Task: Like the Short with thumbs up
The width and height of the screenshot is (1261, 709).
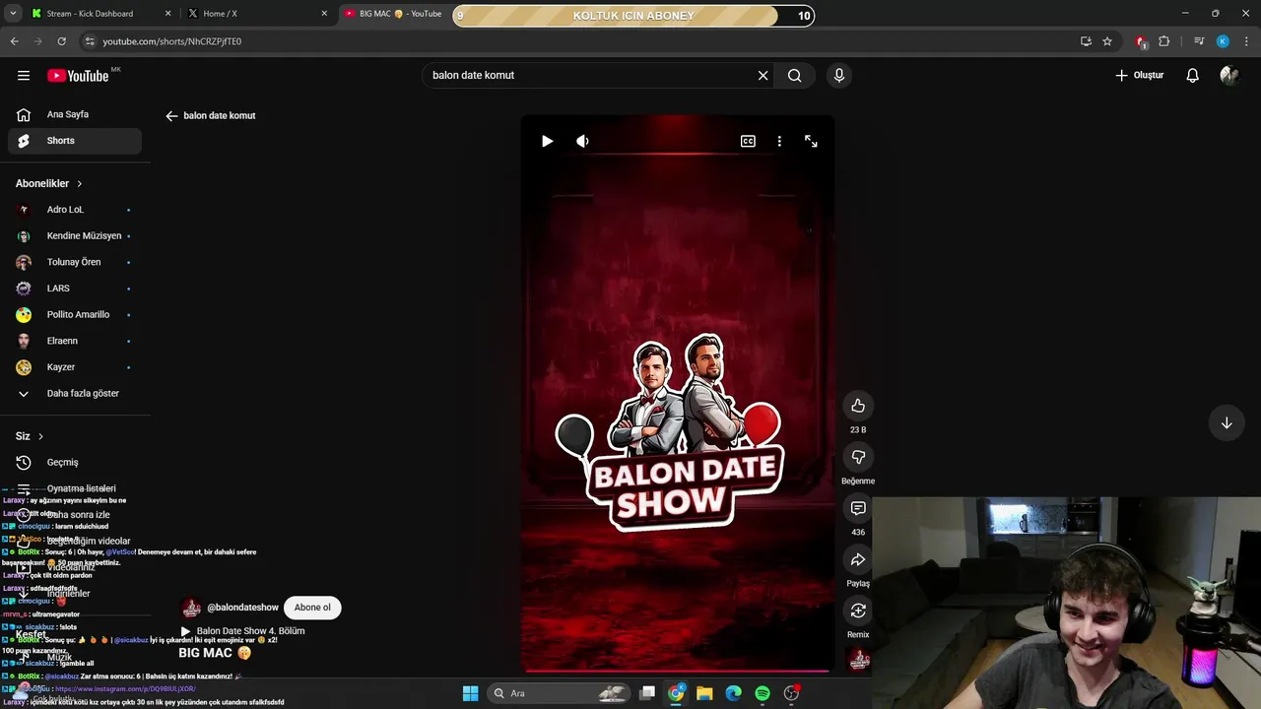Action: click(858, 406)
